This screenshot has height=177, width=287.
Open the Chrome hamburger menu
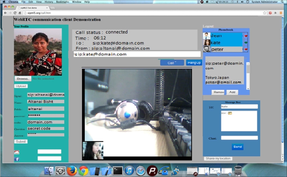pos(281,13)
